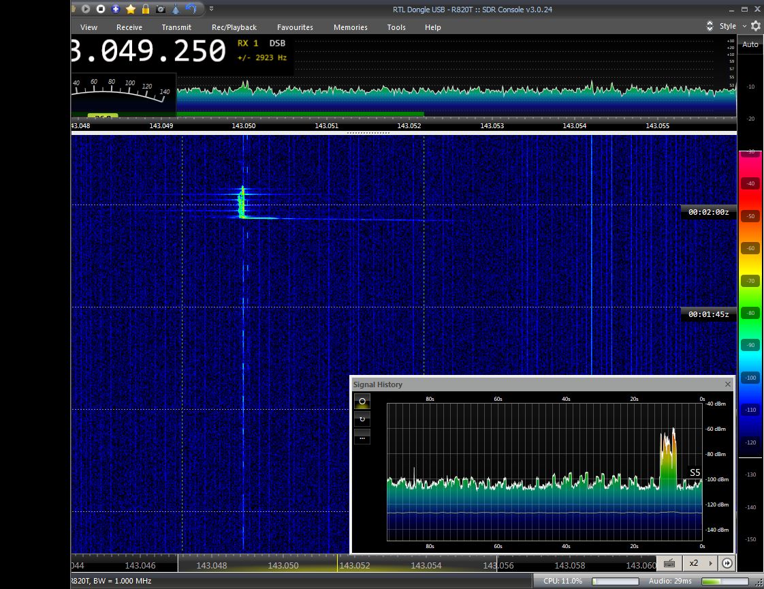
Task: Click the RX 1 receiver label
Action: tap(248, 43)
